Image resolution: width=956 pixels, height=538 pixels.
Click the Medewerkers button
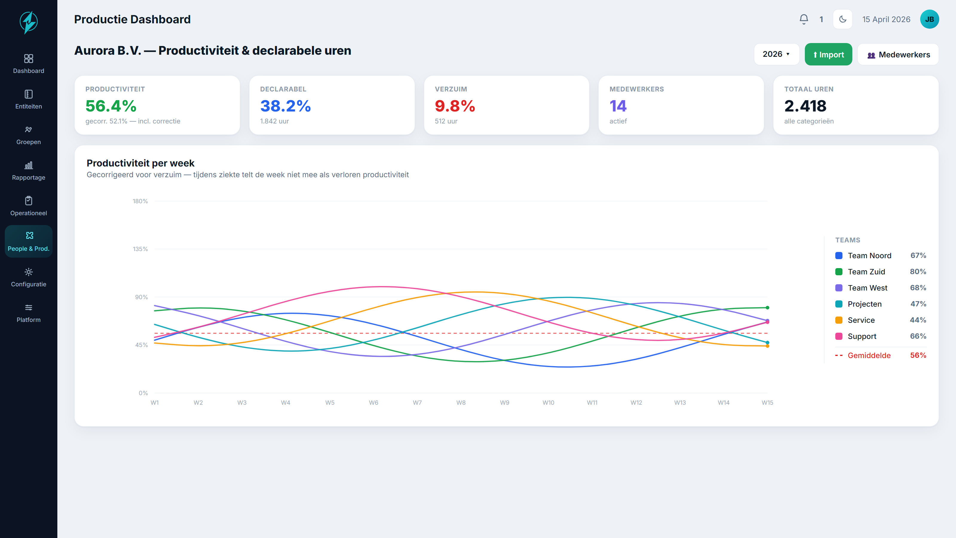click(x=898, y=54)
